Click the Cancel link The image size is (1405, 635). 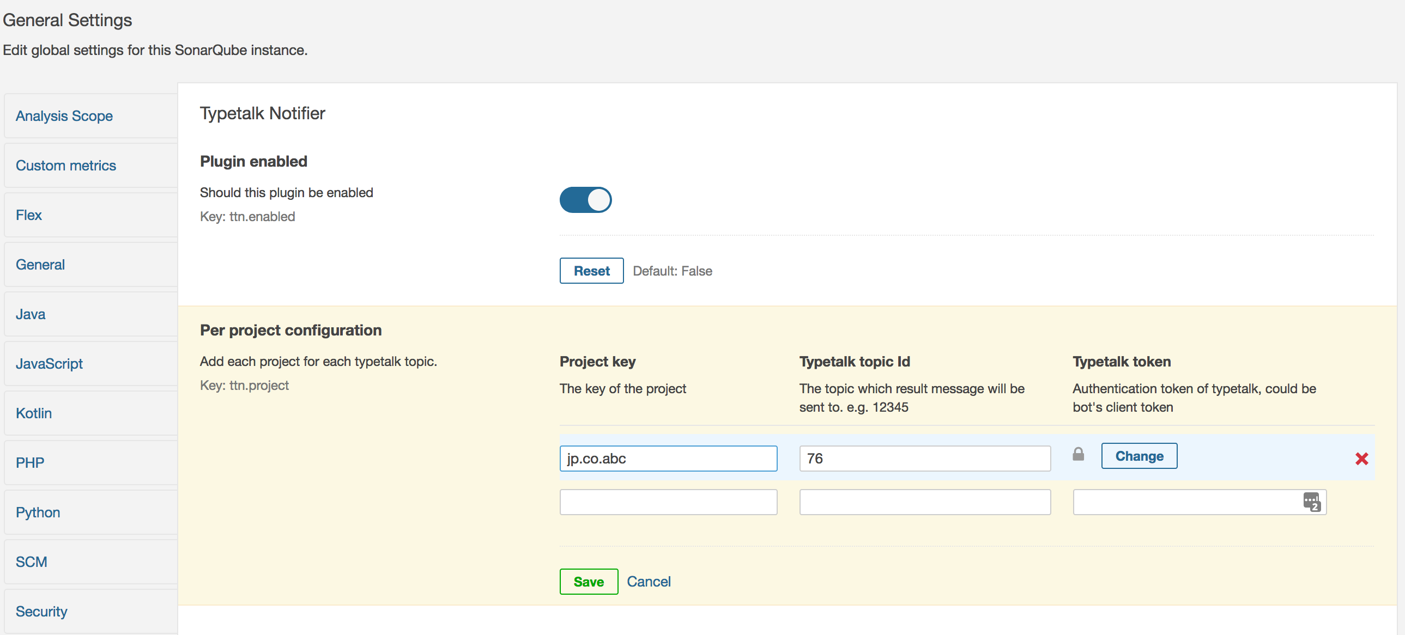(x=648, y=581)
